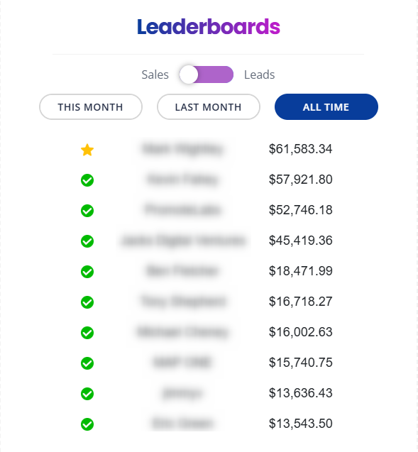
Task: Click the gold star icon for top rank
Action: click(x=87, y=150)
